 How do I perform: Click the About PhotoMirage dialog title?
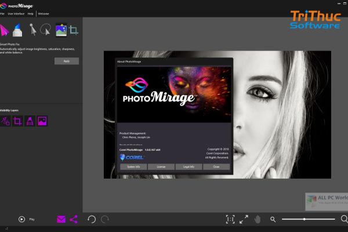(129, 61)
